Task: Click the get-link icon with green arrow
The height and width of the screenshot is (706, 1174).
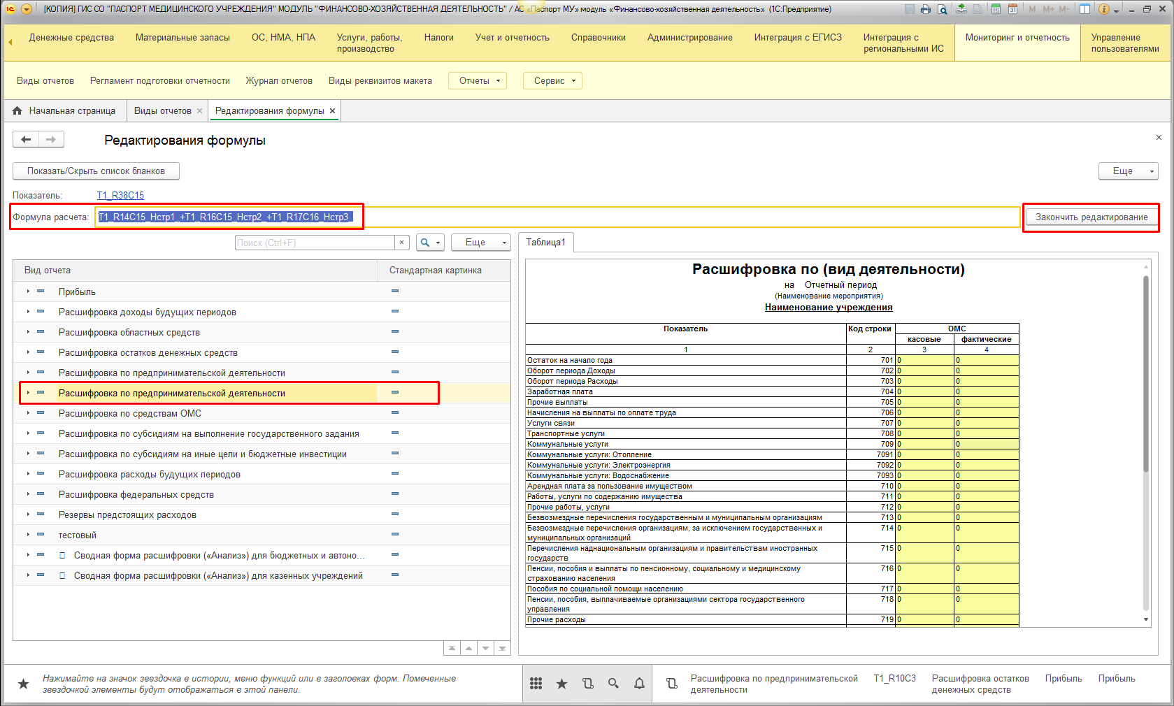Action: tap(961, 9)
